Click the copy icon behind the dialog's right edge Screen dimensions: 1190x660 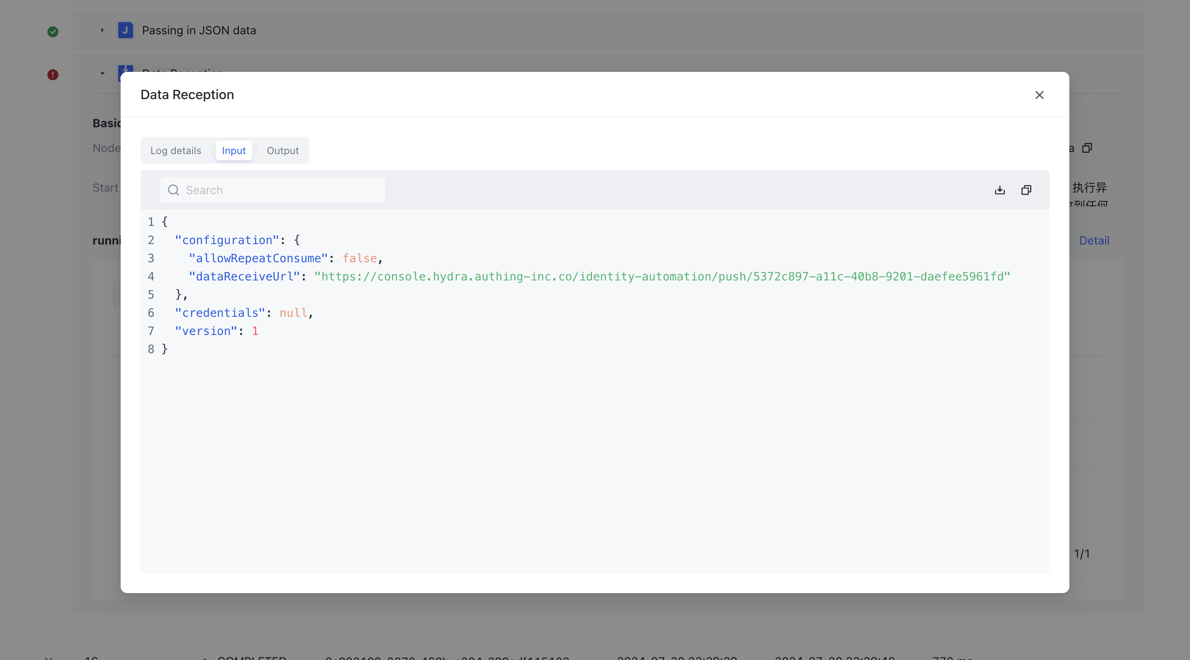click(1087, 148)
